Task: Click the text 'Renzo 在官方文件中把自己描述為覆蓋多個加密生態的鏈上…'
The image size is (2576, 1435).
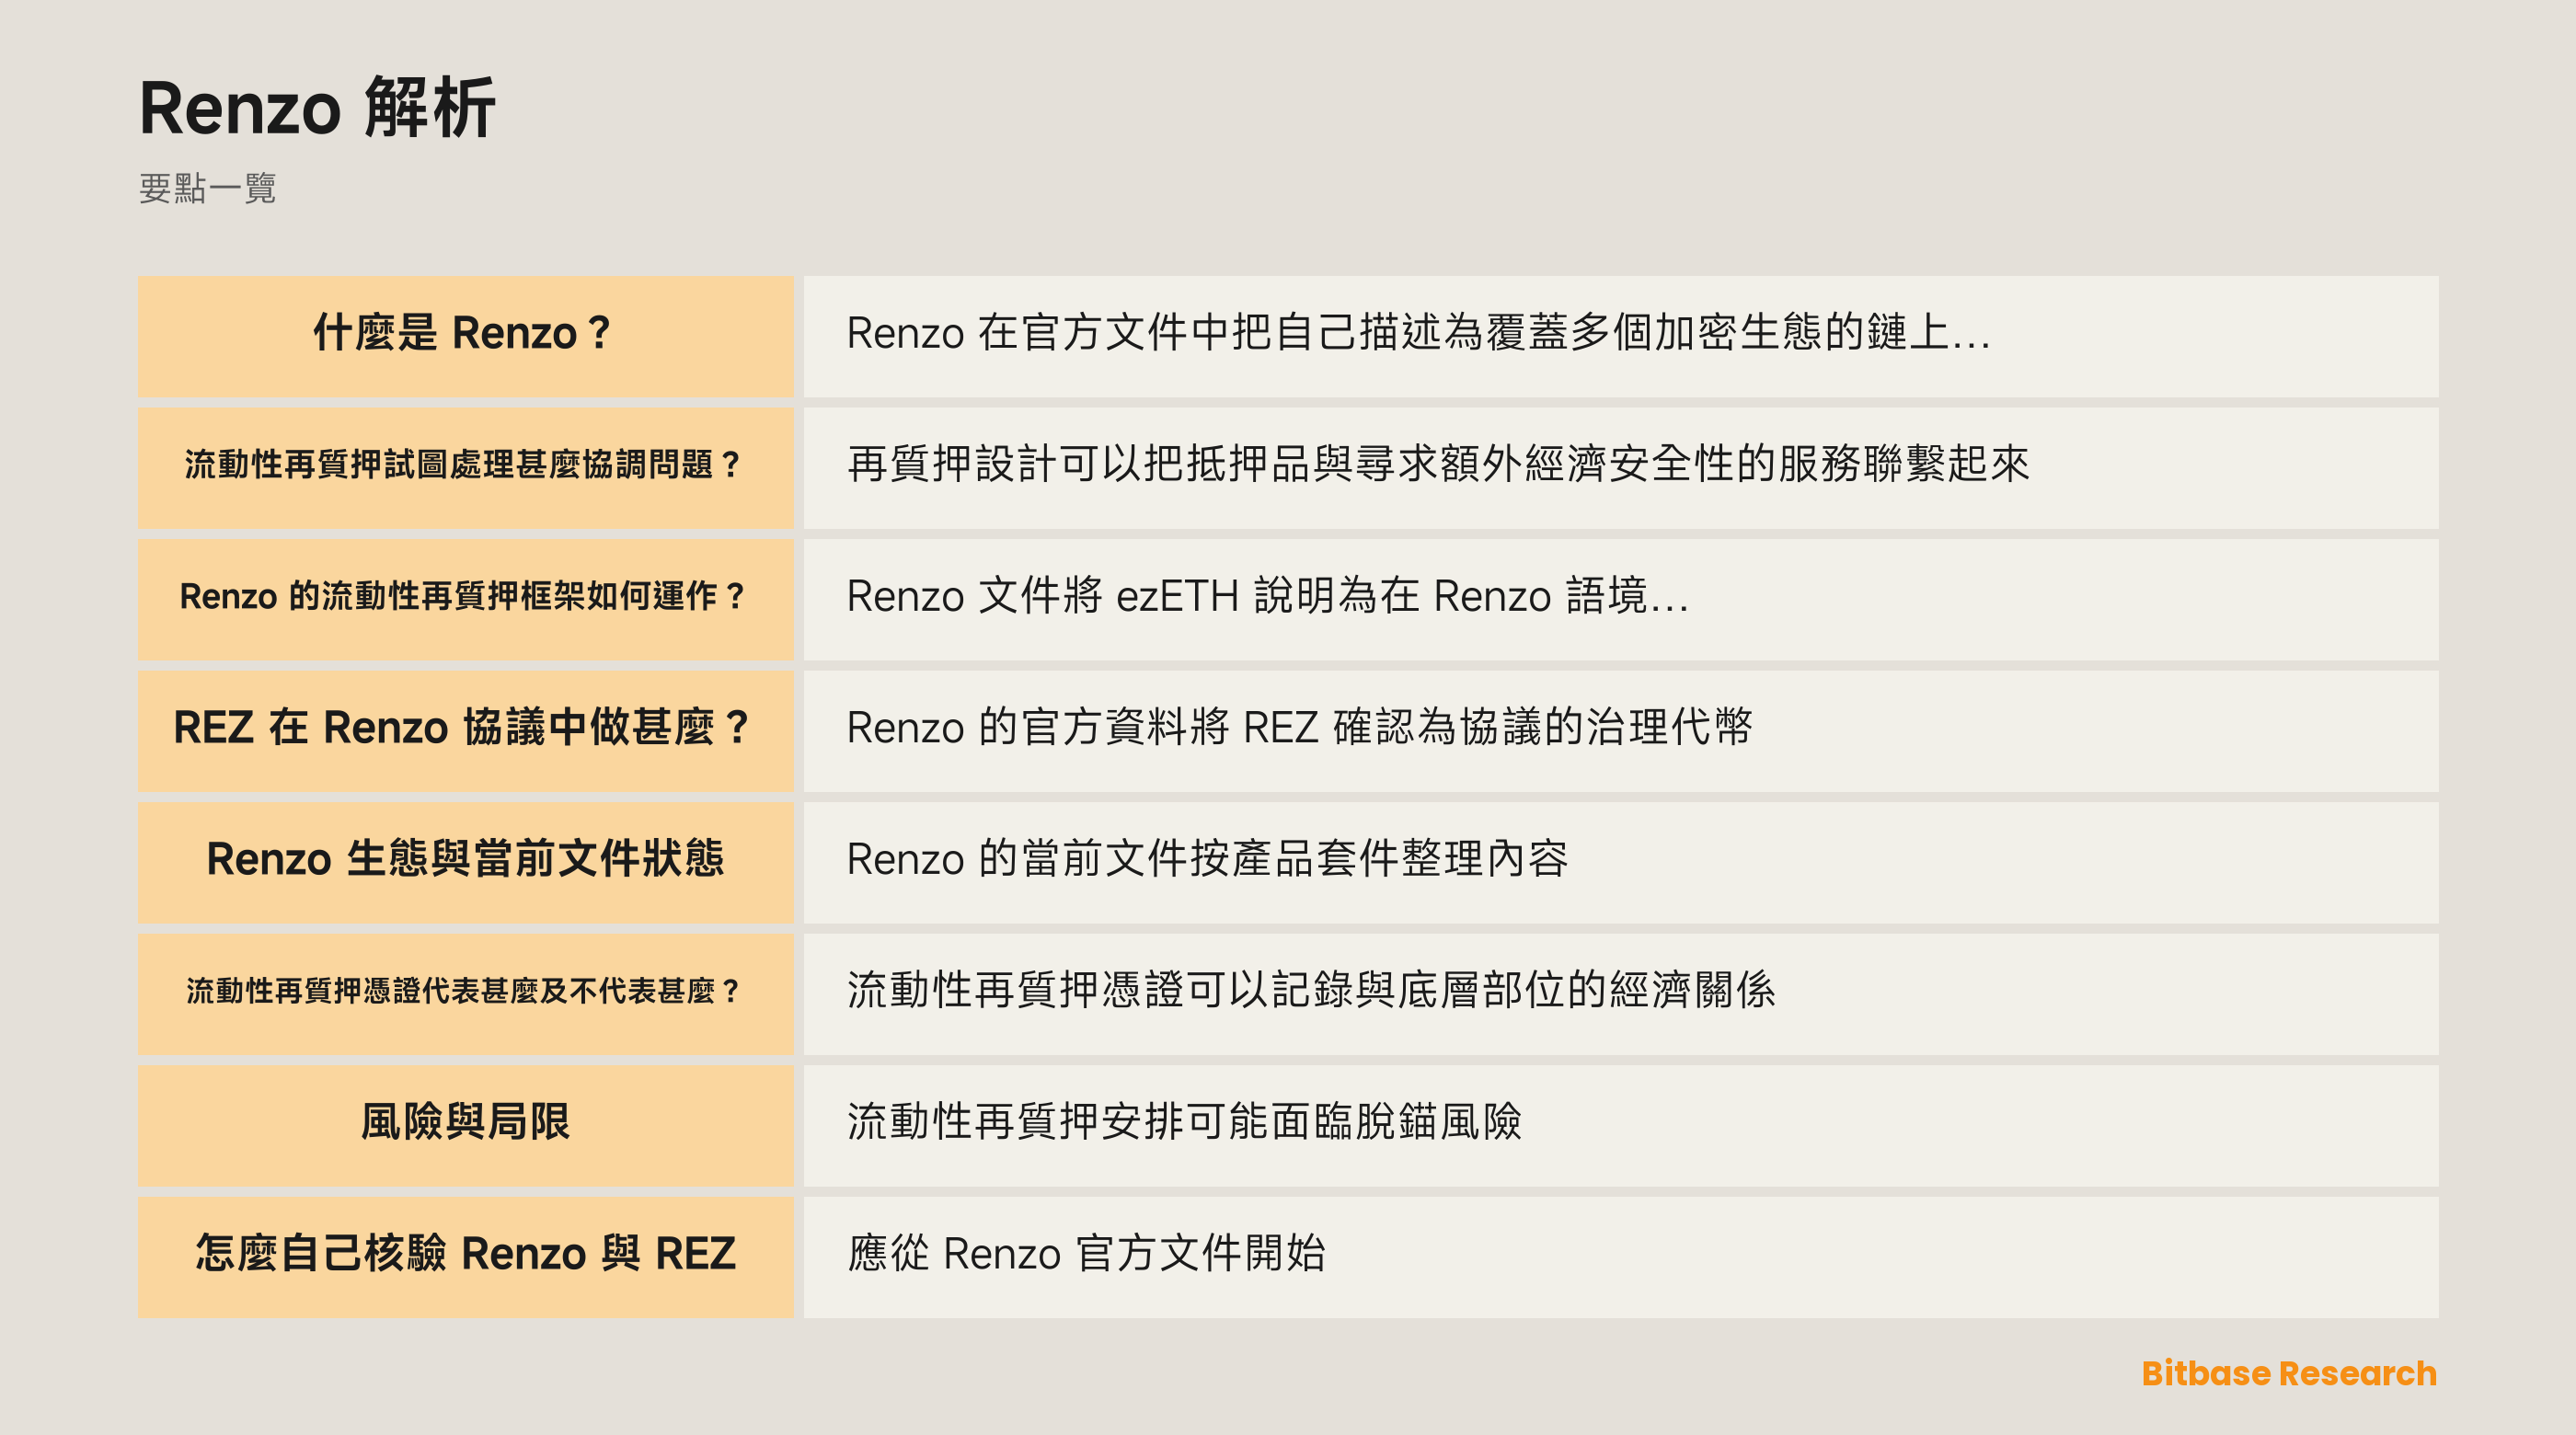Action: (1418, 333)
